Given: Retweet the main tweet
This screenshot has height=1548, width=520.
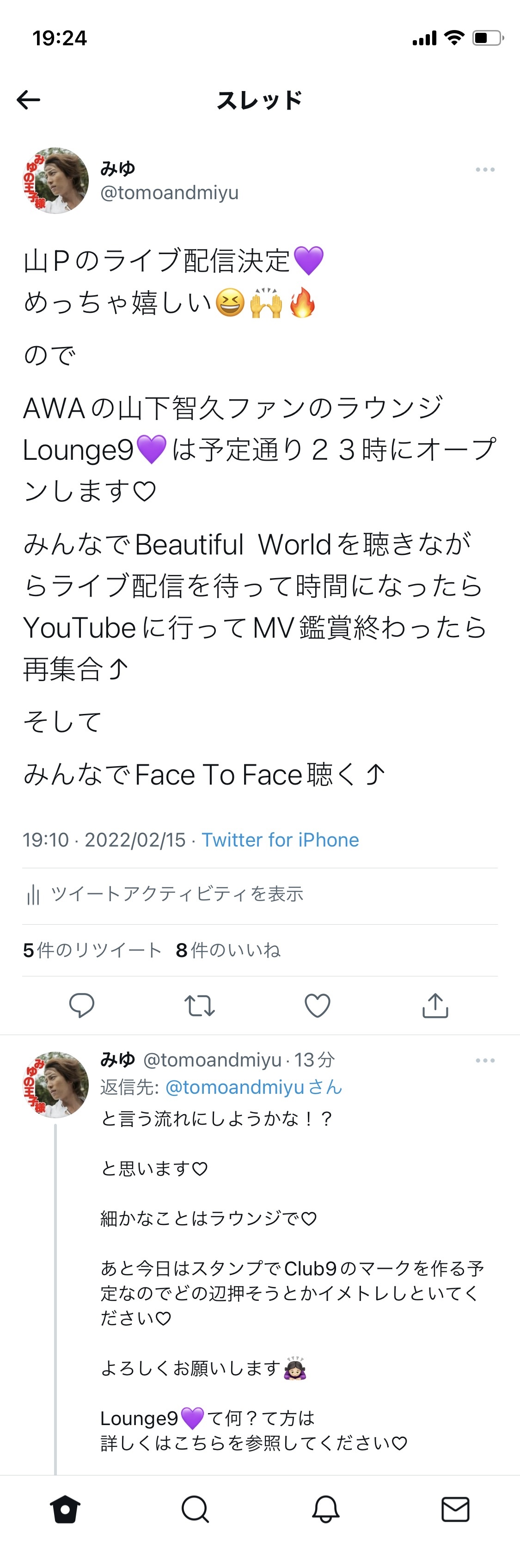Looking at the screenshot, I should point(199,1005).
